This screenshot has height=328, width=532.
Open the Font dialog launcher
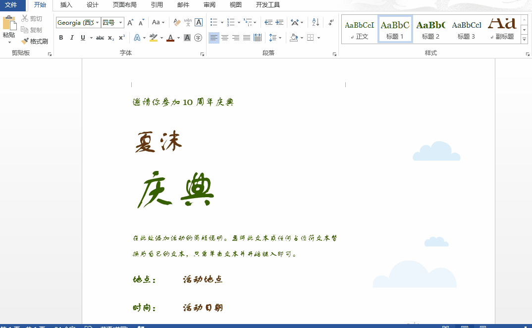coord(202,55)
